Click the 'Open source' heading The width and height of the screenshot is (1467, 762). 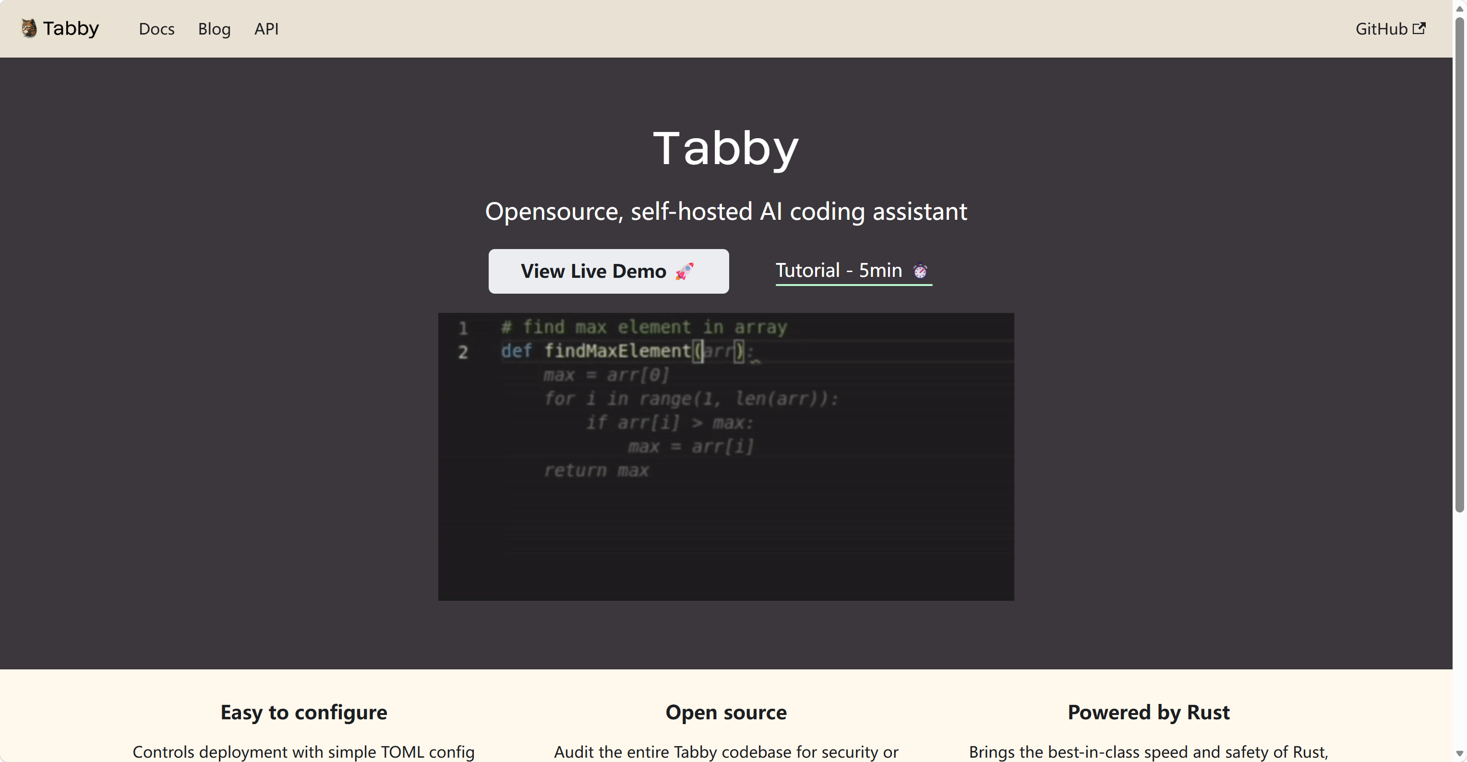point(725,713)
